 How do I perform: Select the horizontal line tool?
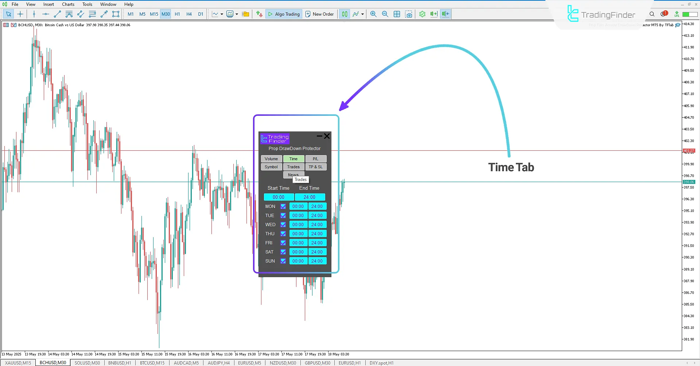pos(46,14)
